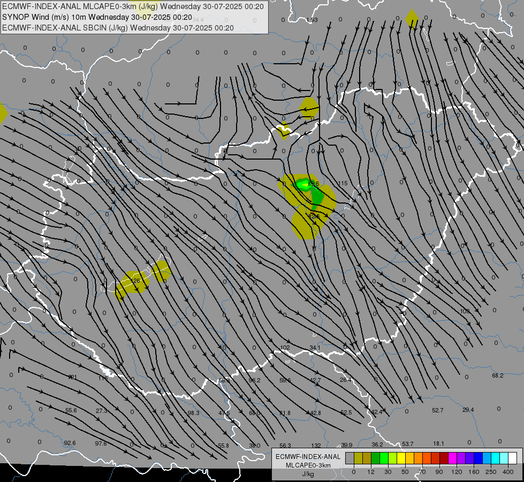The width and height of the screenshot is (524, 482).
Task: Click the legend unit 'J/kg'
Action: pos(308,474)
